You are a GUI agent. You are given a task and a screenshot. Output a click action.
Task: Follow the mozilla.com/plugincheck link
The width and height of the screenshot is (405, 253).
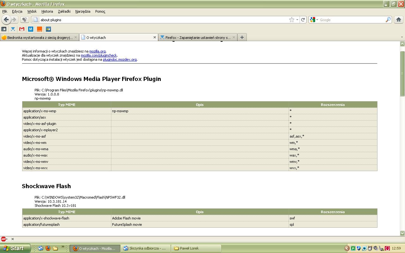99,55
